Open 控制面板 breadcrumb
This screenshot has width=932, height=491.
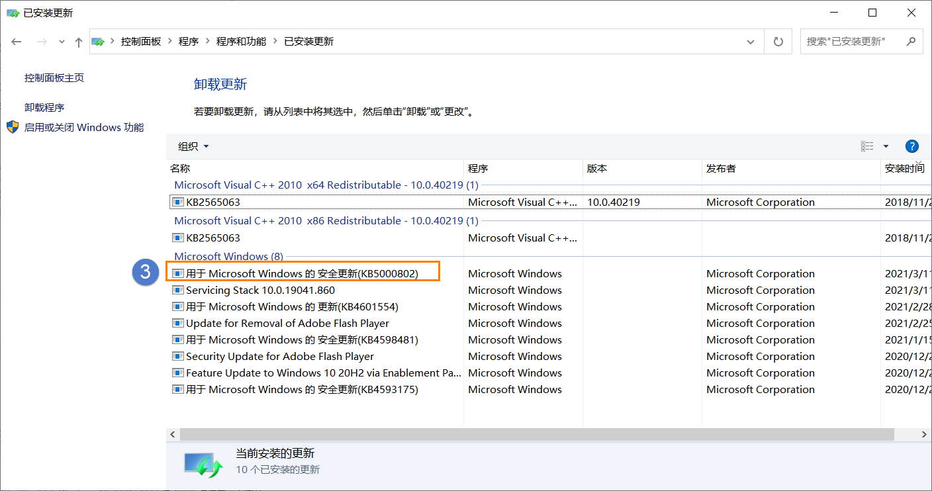tap(140, 41)
